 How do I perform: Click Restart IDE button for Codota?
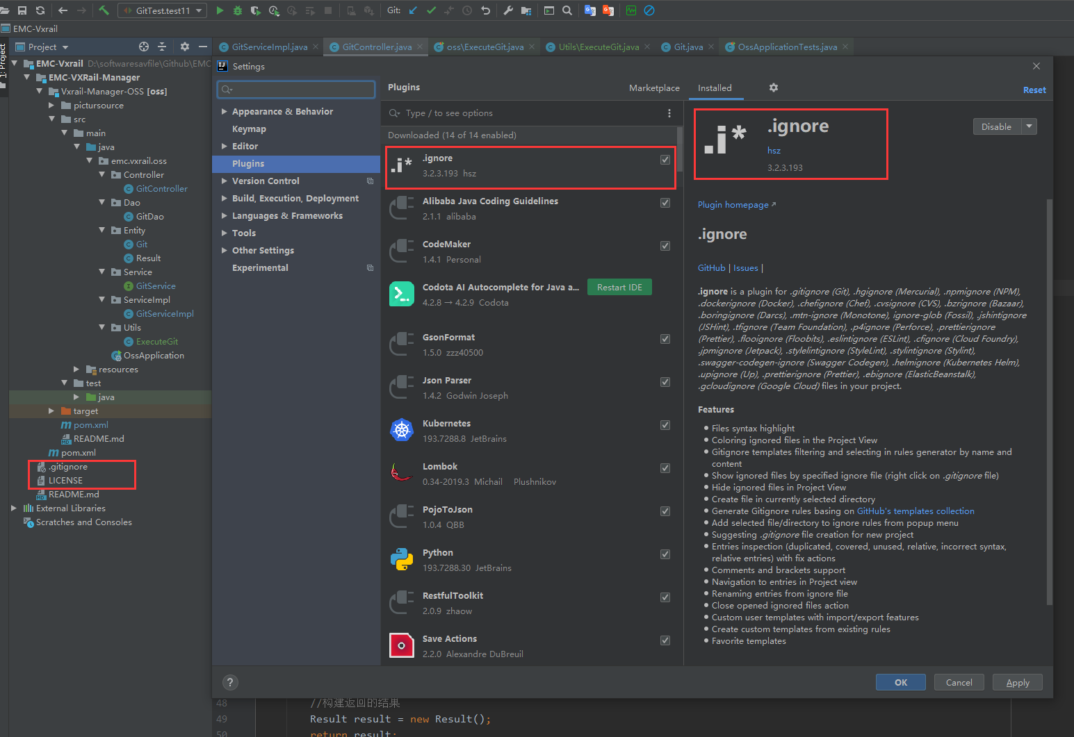(x=619, y=287)
